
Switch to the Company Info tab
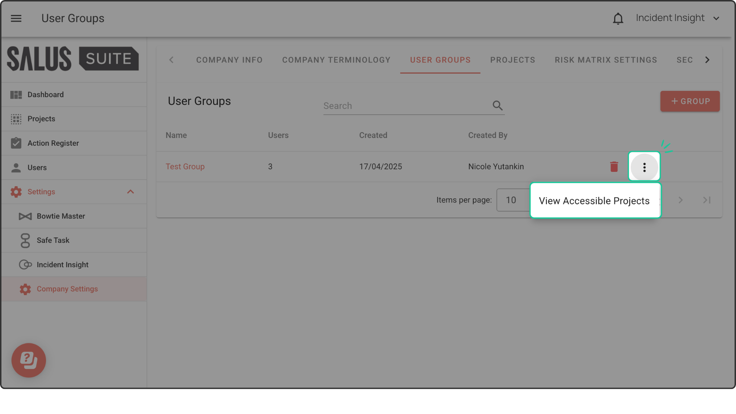[229, 60]
